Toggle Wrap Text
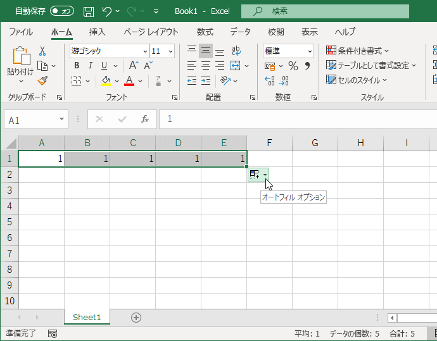The image size is (437, 341). pos(236,51)
